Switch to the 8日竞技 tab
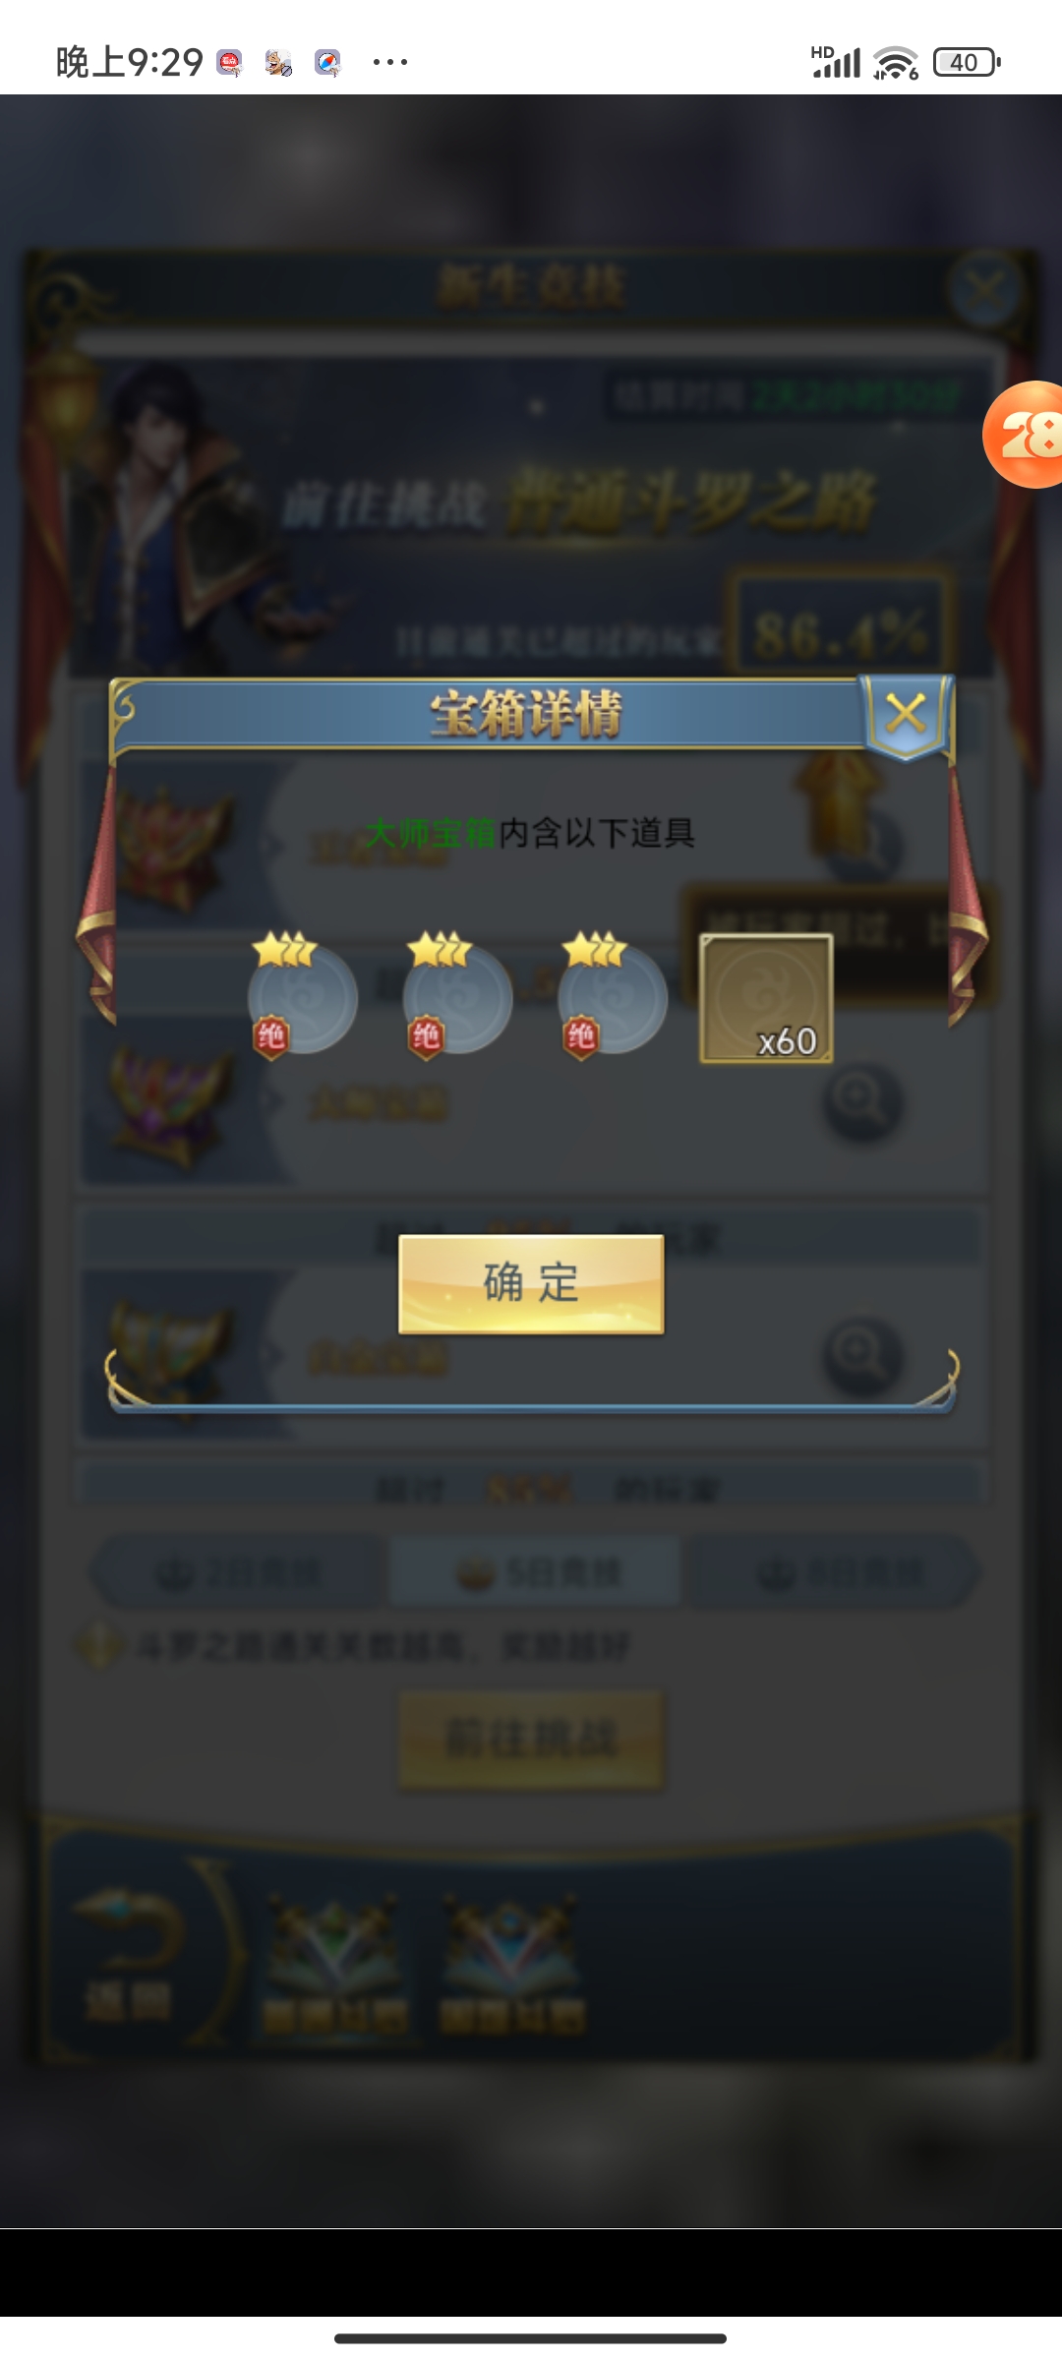Image resolution: width=1062 pixels, height=2360 pixels. (834, 1573)
